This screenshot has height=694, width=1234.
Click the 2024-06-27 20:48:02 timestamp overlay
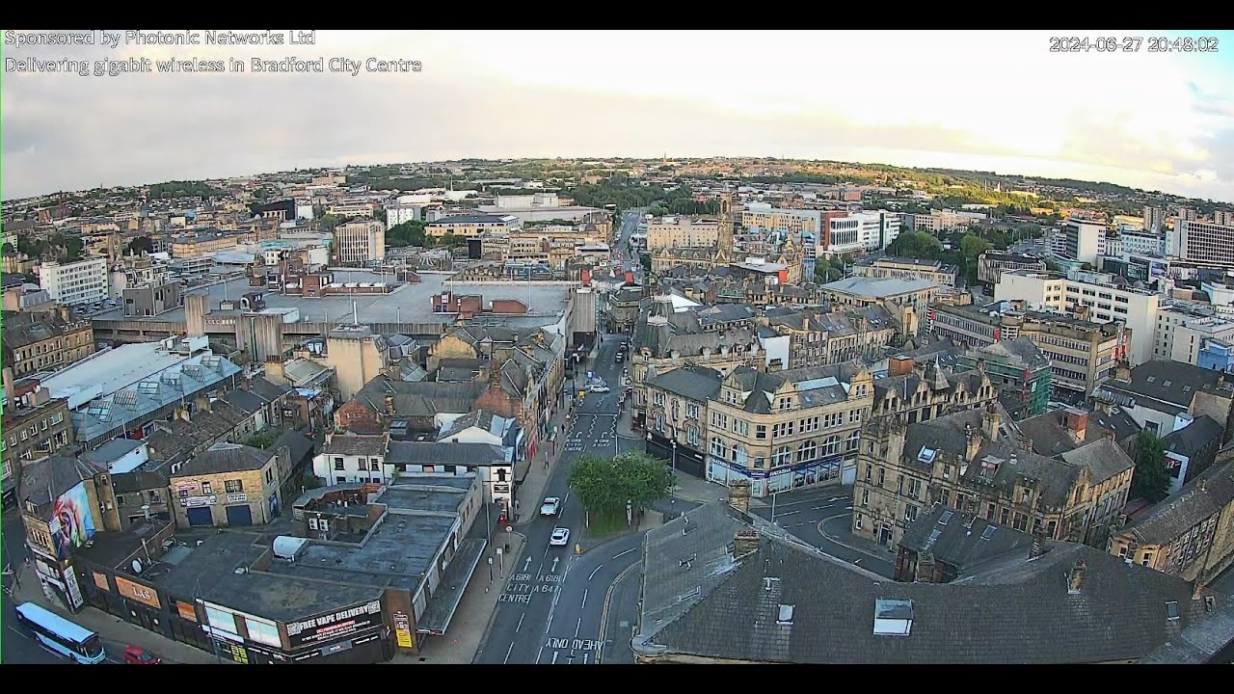[x=1134, y=44]
